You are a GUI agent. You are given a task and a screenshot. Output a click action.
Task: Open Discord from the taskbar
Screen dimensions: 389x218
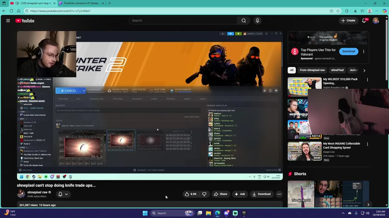point(226,213)
